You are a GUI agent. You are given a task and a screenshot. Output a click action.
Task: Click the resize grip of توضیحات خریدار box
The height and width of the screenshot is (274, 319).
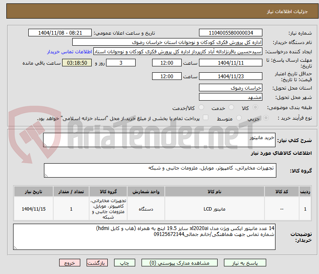pos(15,248)
